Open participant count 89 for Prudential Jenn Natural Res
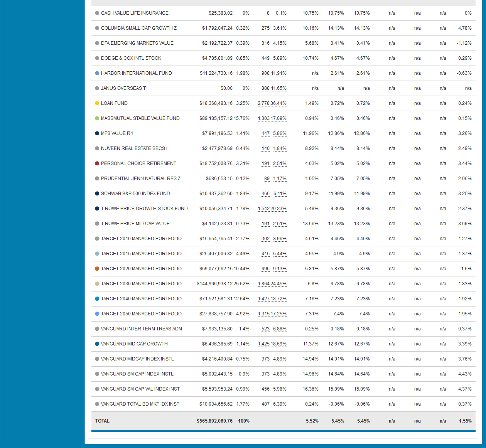486x448 pixels. pos(267,179)
